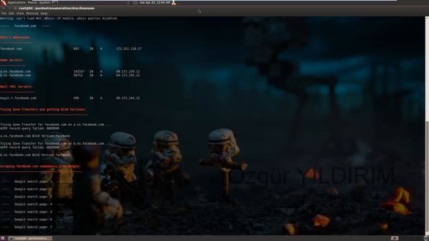429x241 pixels.
Task: Open the terminal View menu
Action: 20,13
